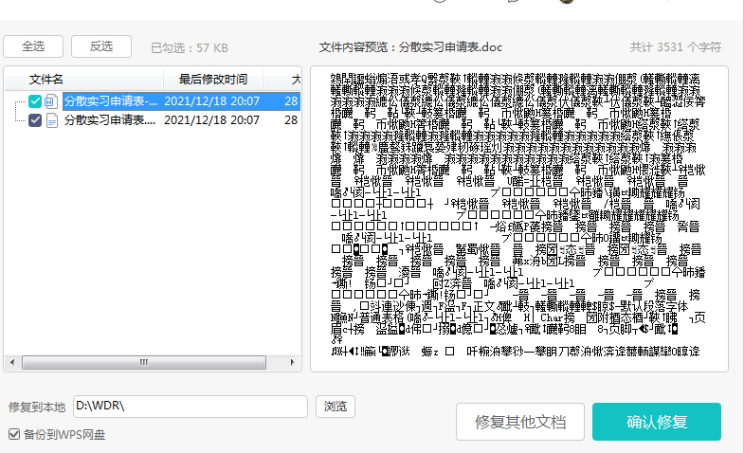
Task: Click the Word doc icon of first file
Action: pyautogui.click(x=51, y=101)
